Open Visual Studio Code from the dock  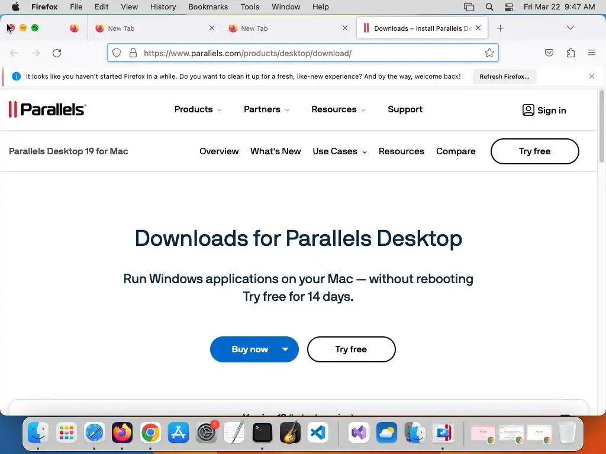click(318, 432)
